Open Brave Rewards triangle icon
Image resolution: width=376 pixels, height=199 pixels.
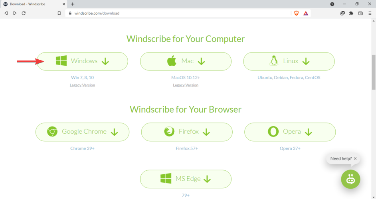click(x=306, y=13)
